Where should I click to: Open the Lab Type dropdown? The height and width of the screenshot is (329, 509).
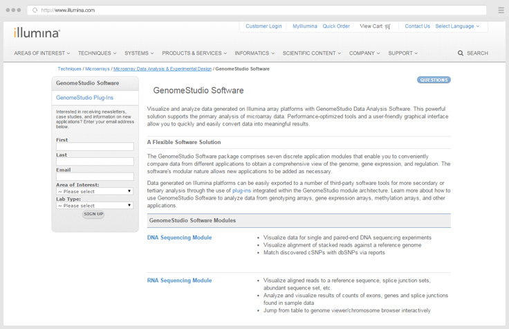click(95, 206)
